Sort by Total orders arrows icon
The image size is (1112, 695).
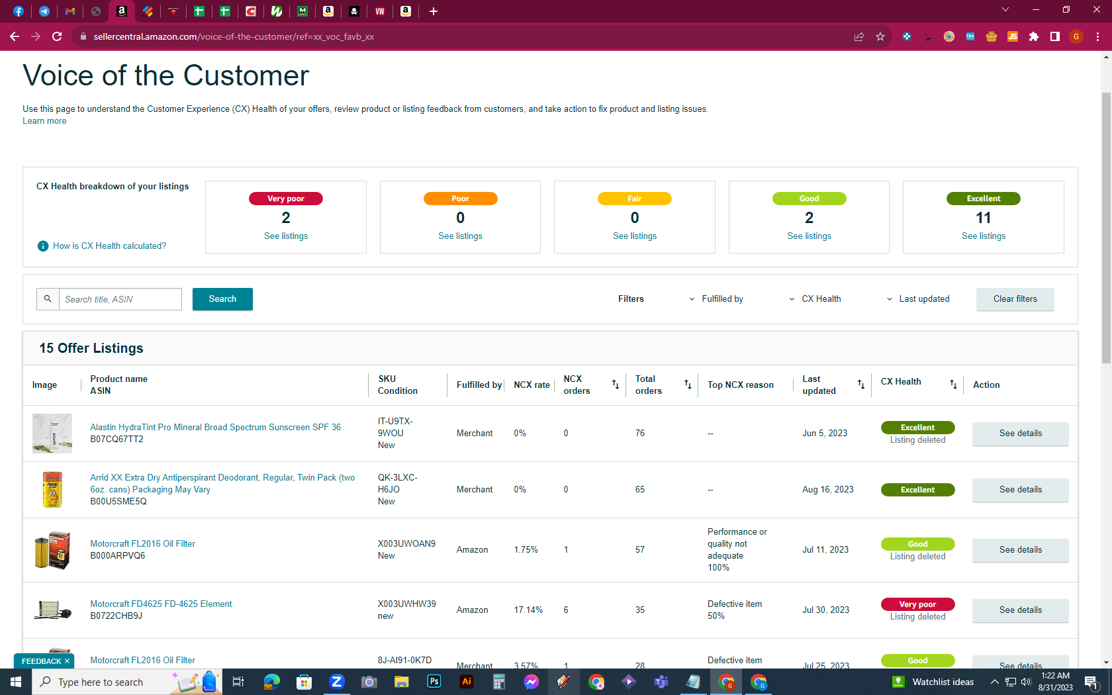pos(688,385)
